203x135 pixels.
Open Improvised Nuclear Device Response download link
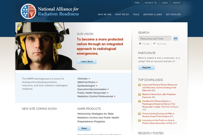(x=159, y=88)
